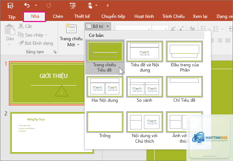Screen dimensions: 233x161
Task: Click the clear formatting icon
Action: click(192, 28)
